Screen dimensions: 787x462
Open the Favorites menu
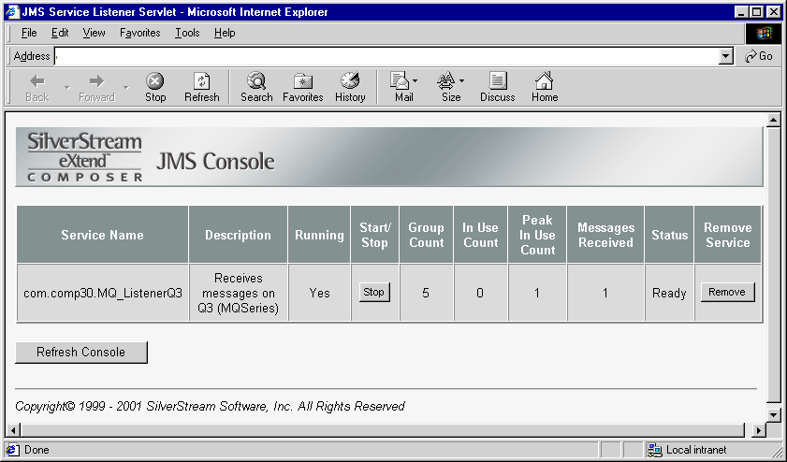[140, 33]
